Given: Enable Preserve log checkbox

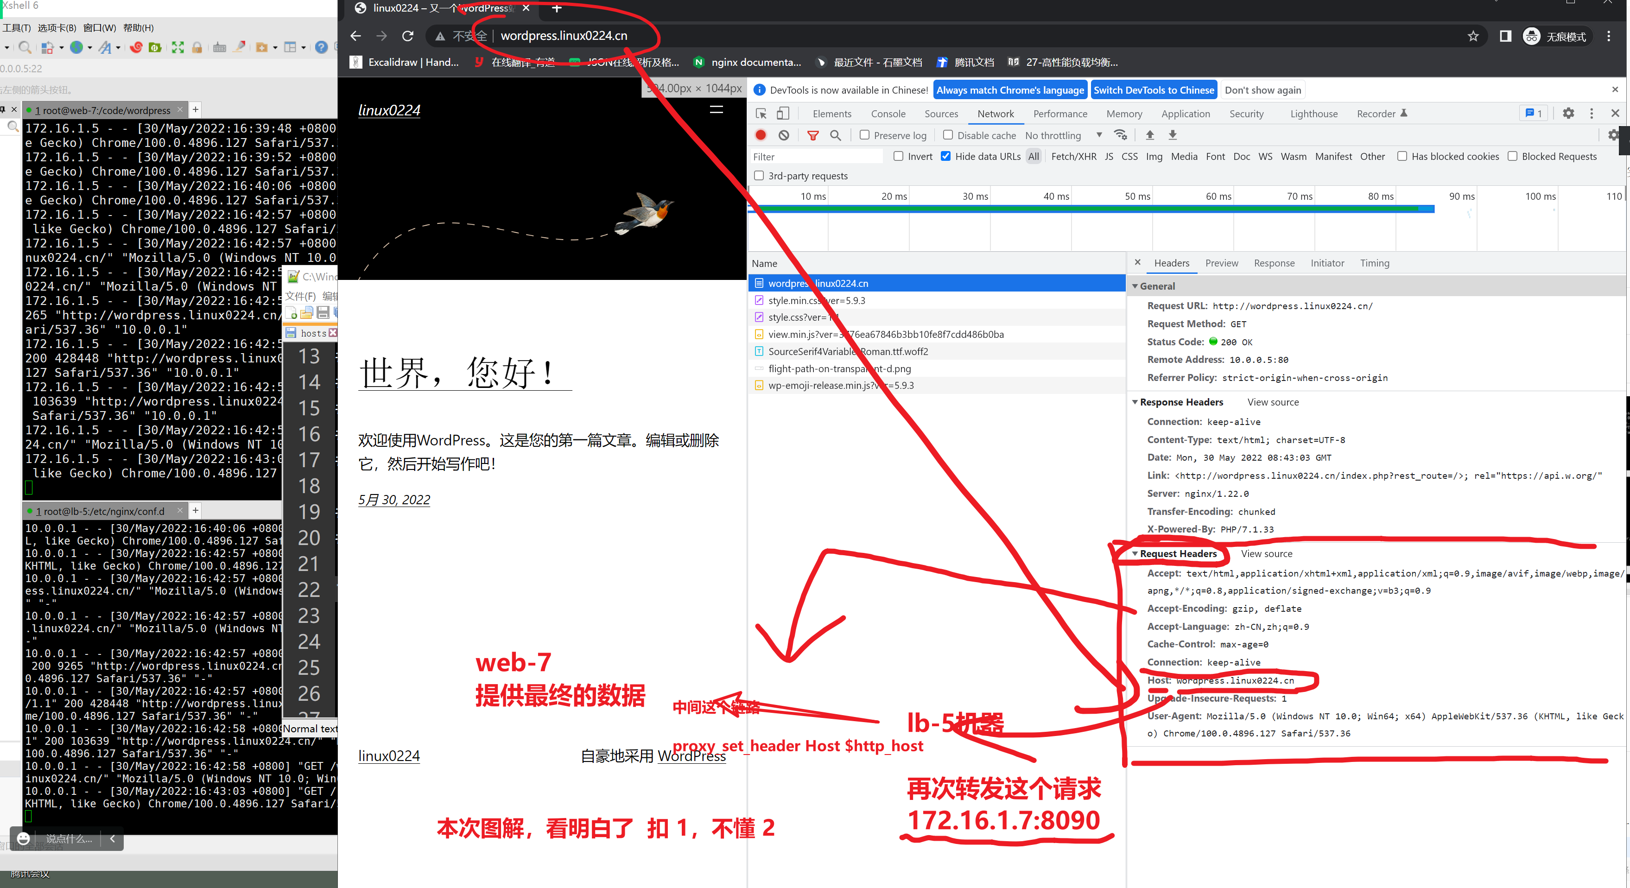Looking at the screenshot, I should tap(864, 135).
